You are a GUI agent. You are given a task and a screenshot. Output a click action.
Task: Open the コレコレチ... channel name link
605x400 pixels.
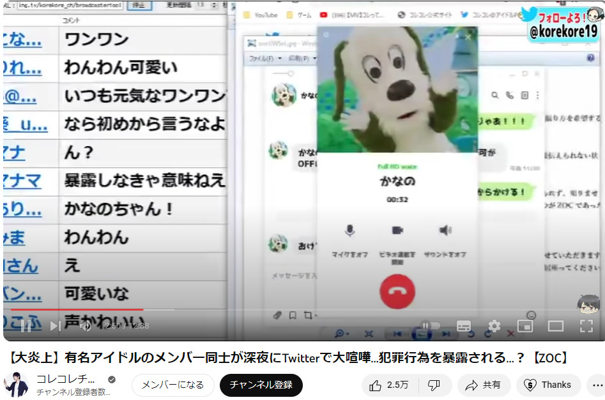click(65, 379)
